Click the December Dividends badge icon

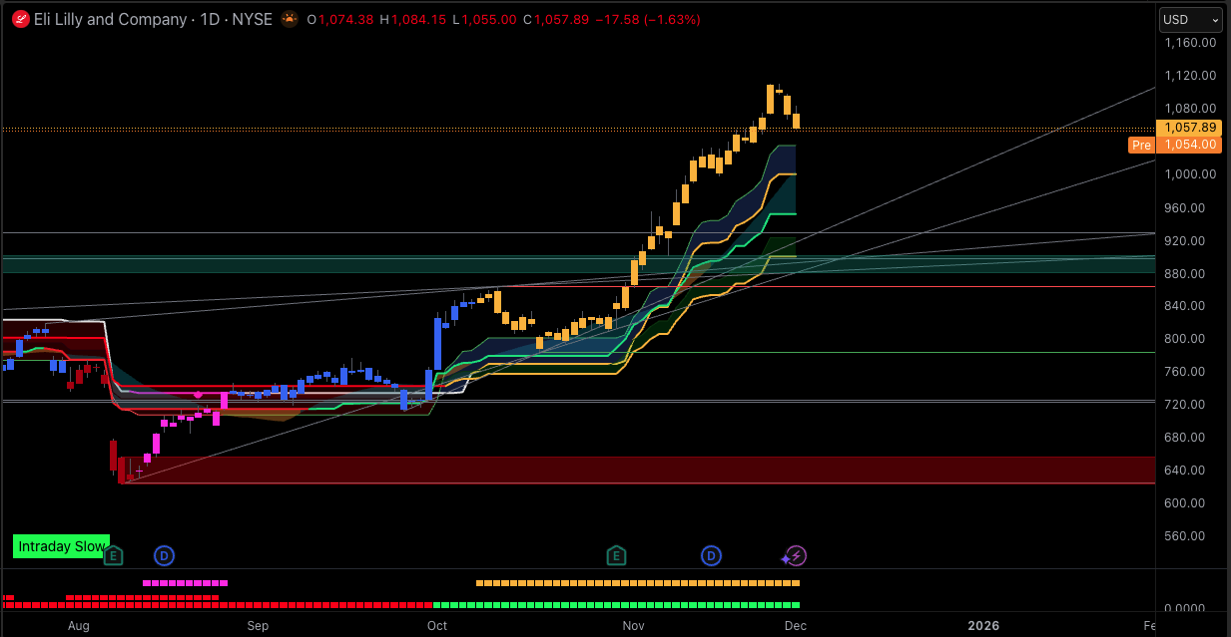click(x=711, y=555)
